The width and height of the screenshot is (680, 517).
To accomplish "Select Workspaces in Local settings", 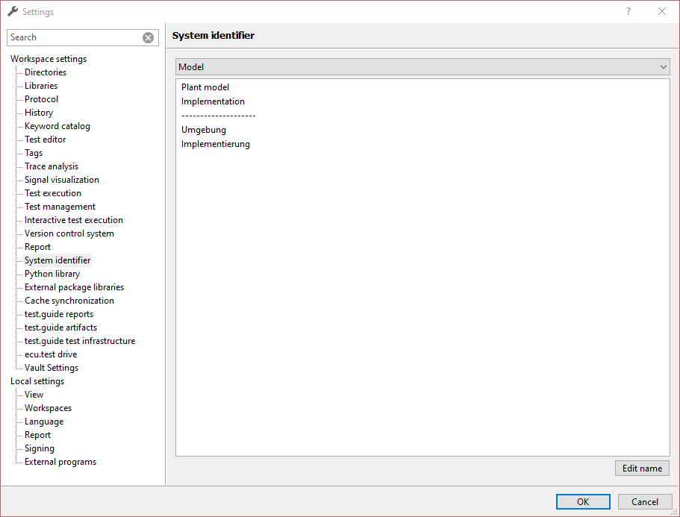I will point(48,408).
